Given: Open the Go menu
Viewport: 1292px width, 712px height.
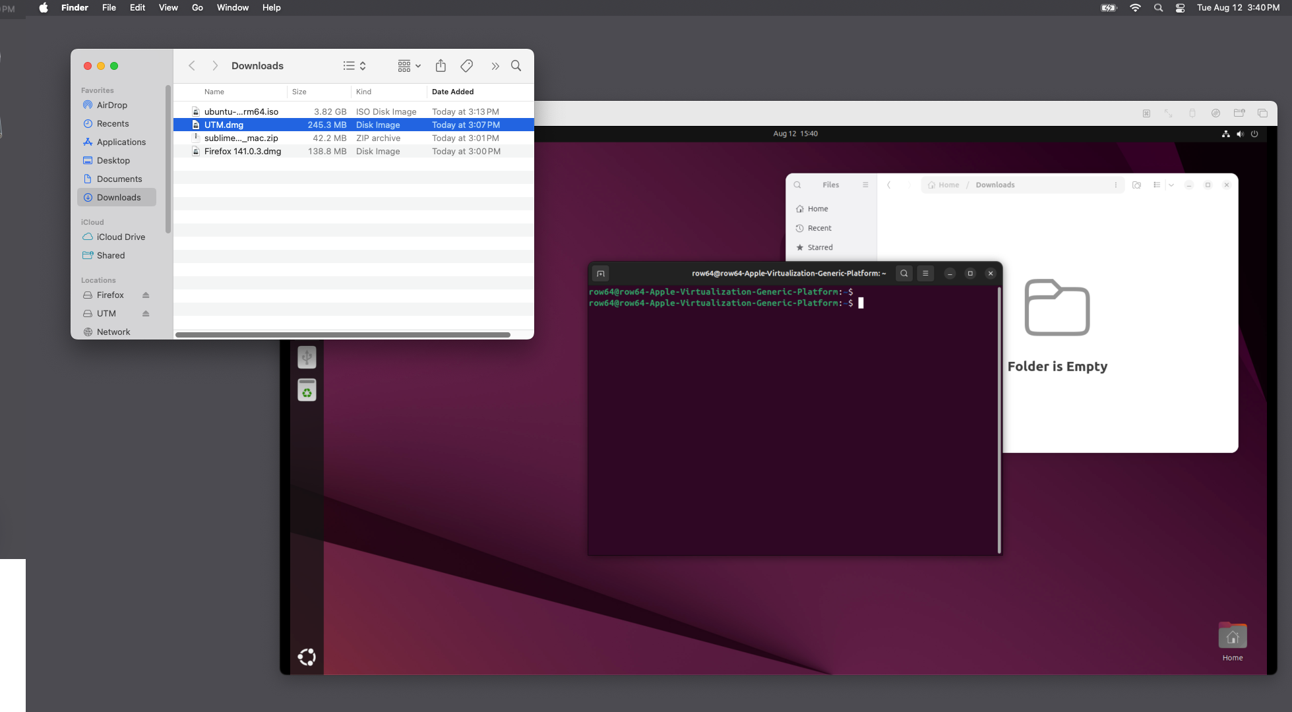Looking at the screenshot, I should pos(197,8).
